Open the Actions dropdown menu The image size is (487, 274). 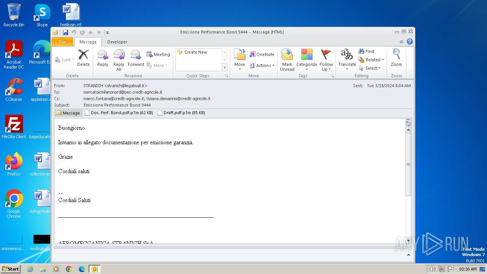tap(262, 65)
